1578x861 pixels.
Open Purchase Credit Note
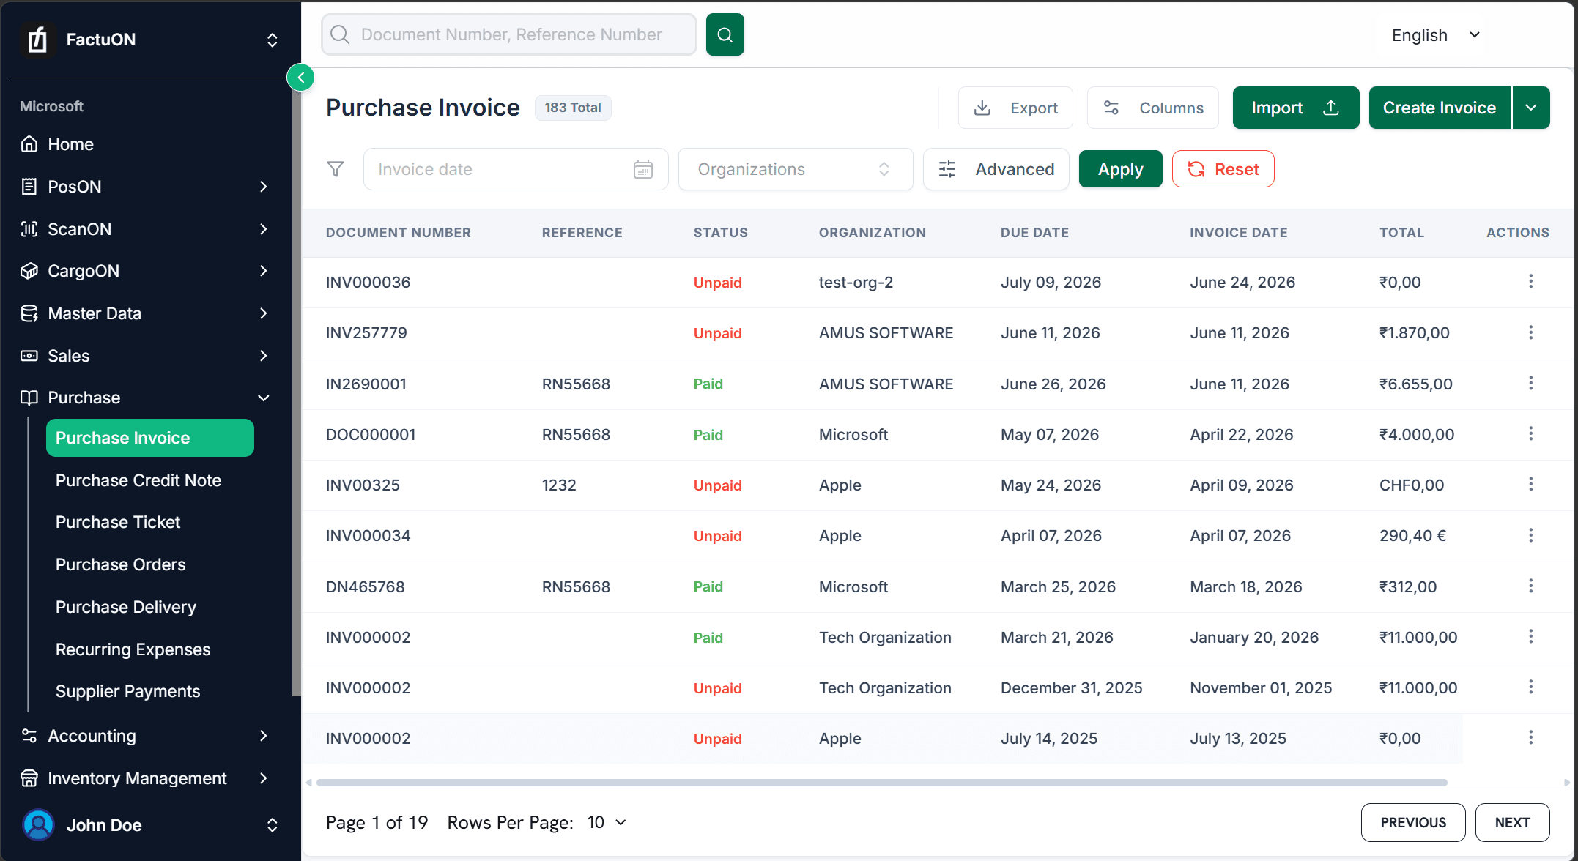coord(138,480)
